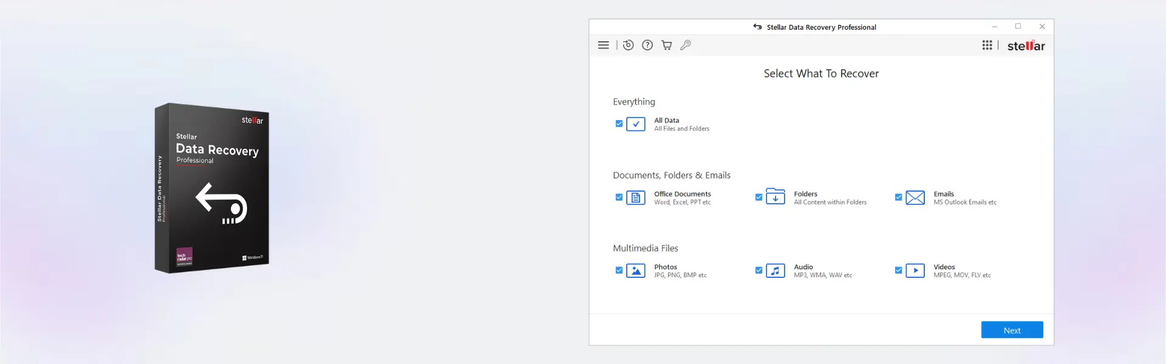The width and height of the screenshot is (1166, 364).
Task: Toggle the Office Documents checkbox
Action: click(619, 197)
